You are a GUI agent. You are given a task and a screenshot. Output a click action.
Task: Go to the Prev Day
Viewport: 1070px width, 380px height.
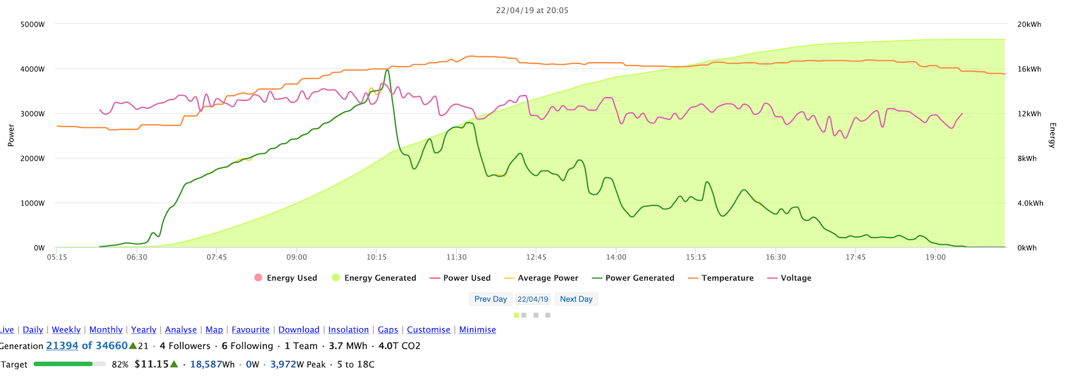click(x=491, y=299)
